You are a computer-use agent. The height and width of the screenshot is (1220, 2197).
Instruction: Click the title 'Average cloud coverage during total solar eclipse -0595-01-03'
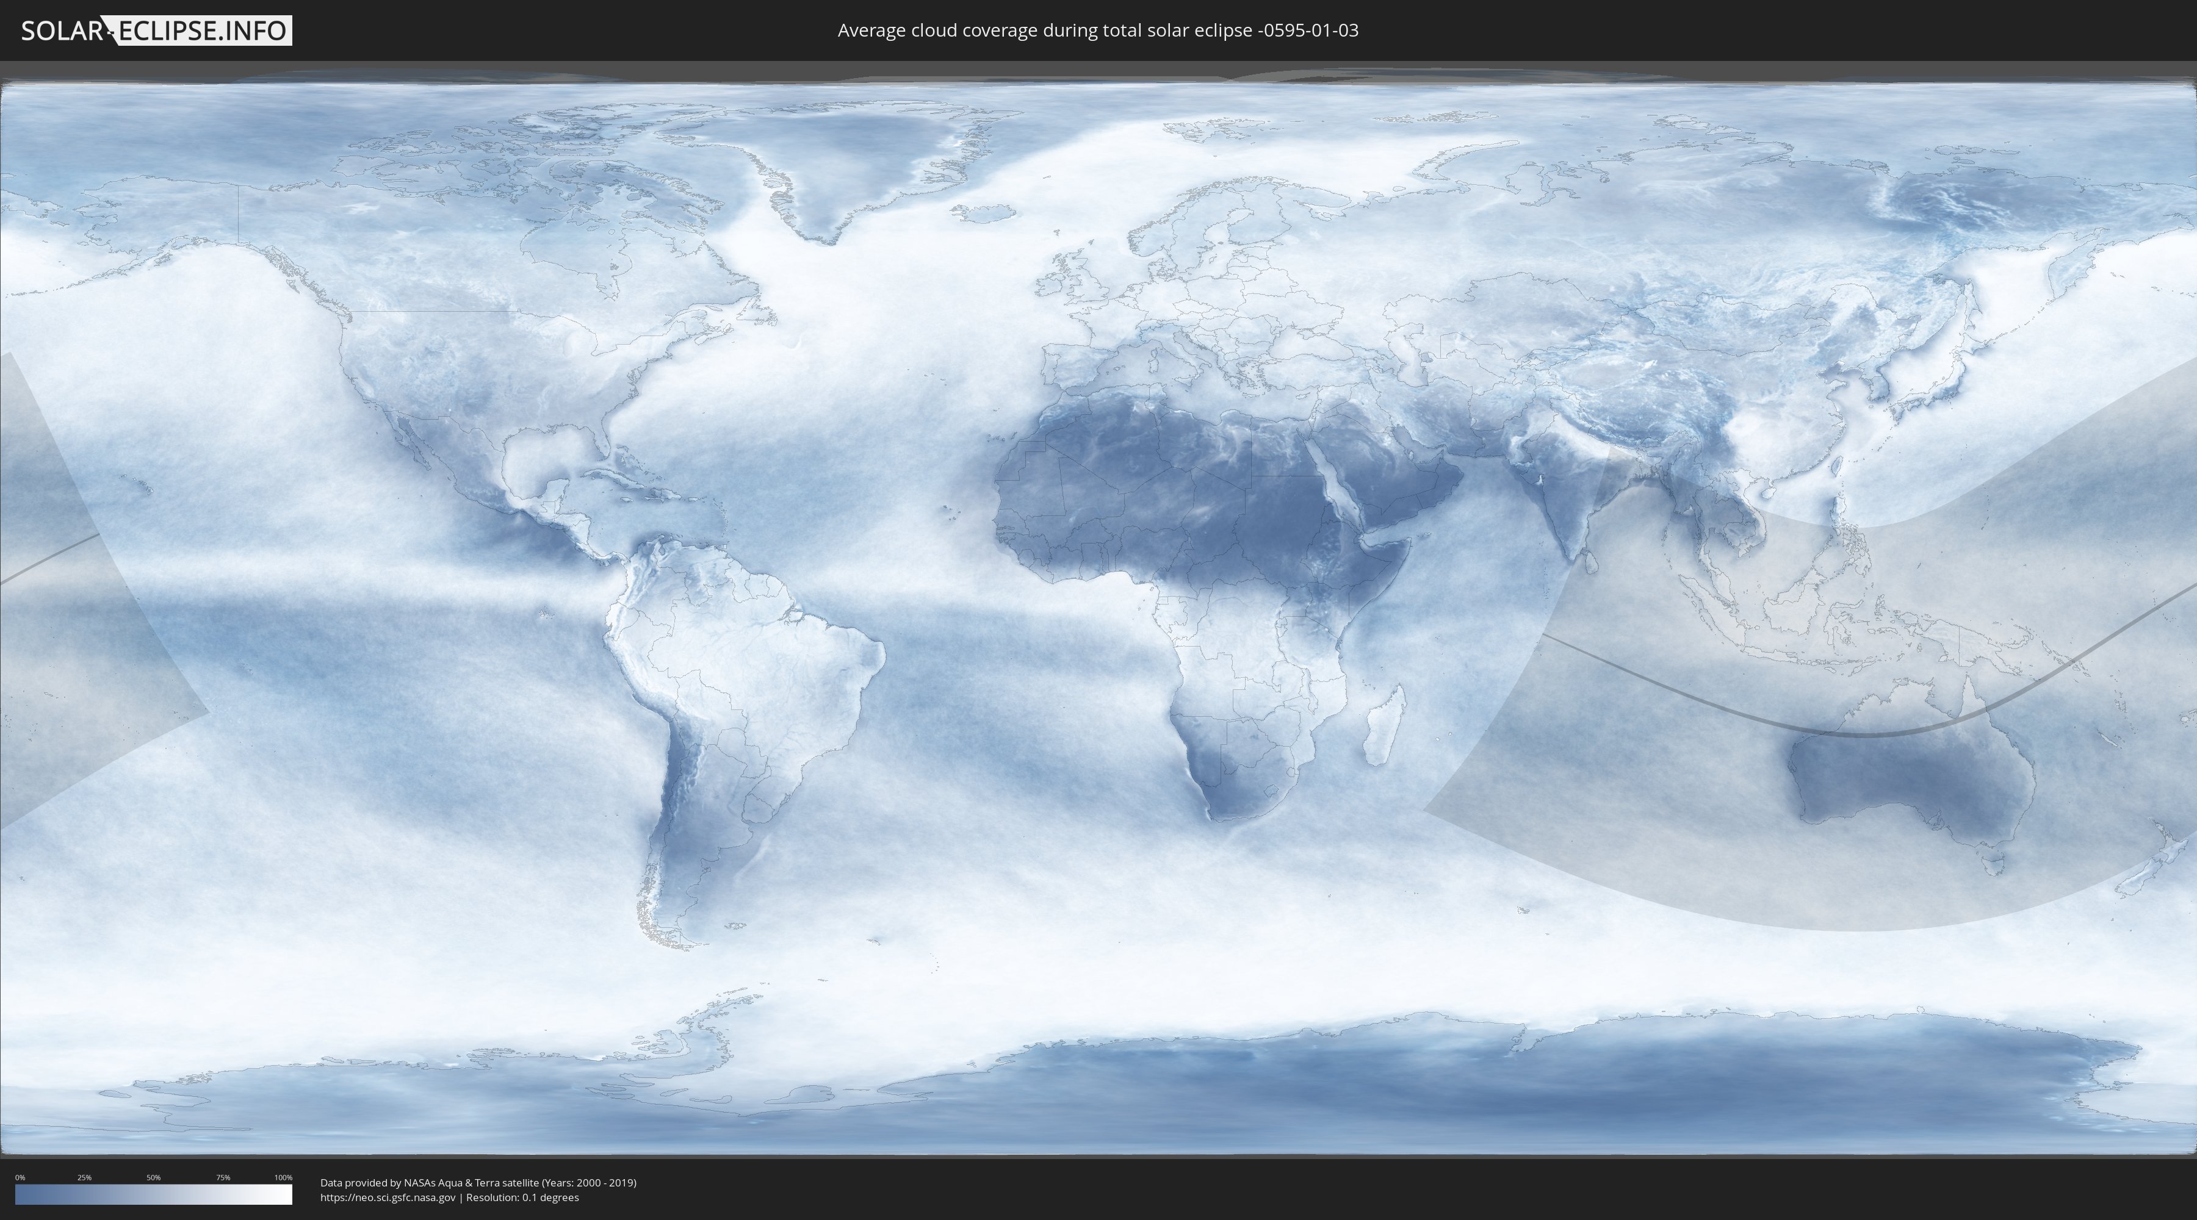[1098, 30]
